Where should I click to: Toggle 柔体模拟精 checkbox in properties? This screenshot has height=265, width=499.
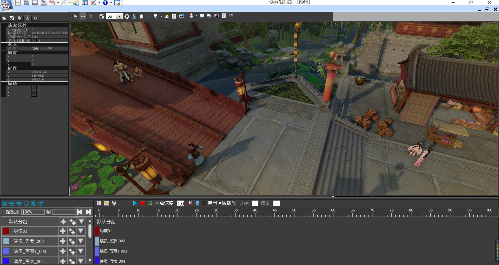click(34, 41)
